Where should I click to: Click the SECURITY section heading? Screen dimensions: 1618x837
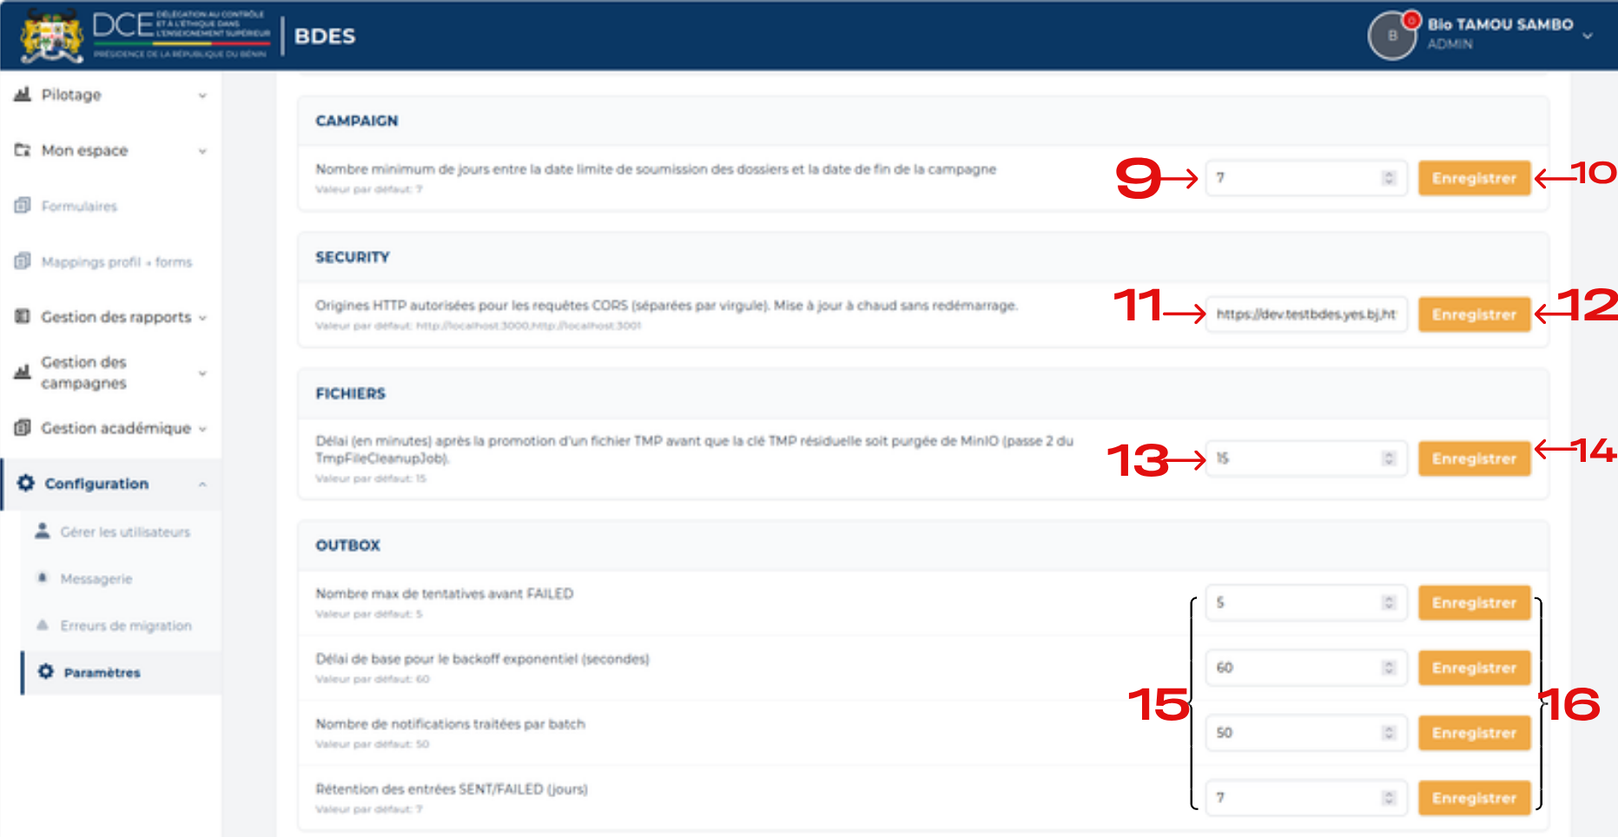point(353,257)
